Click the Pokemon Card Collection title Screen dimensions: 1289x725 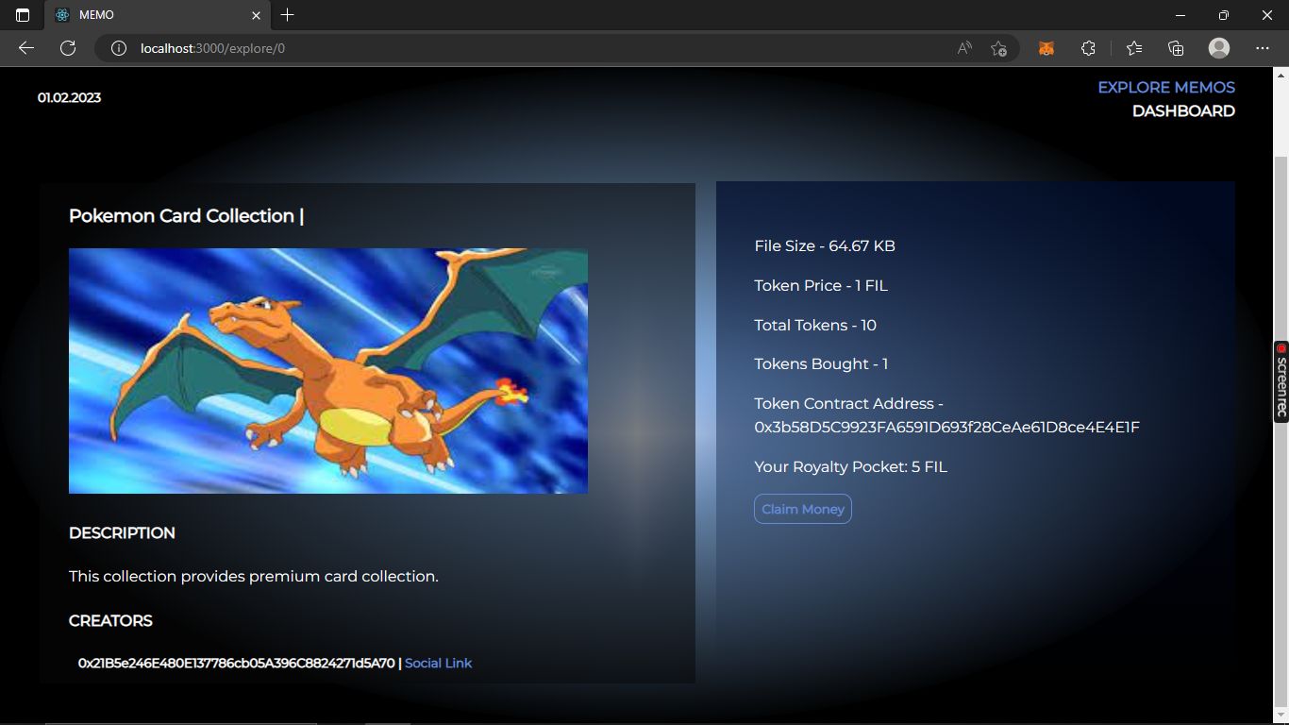pyautogui.click(x=186, y=216)
